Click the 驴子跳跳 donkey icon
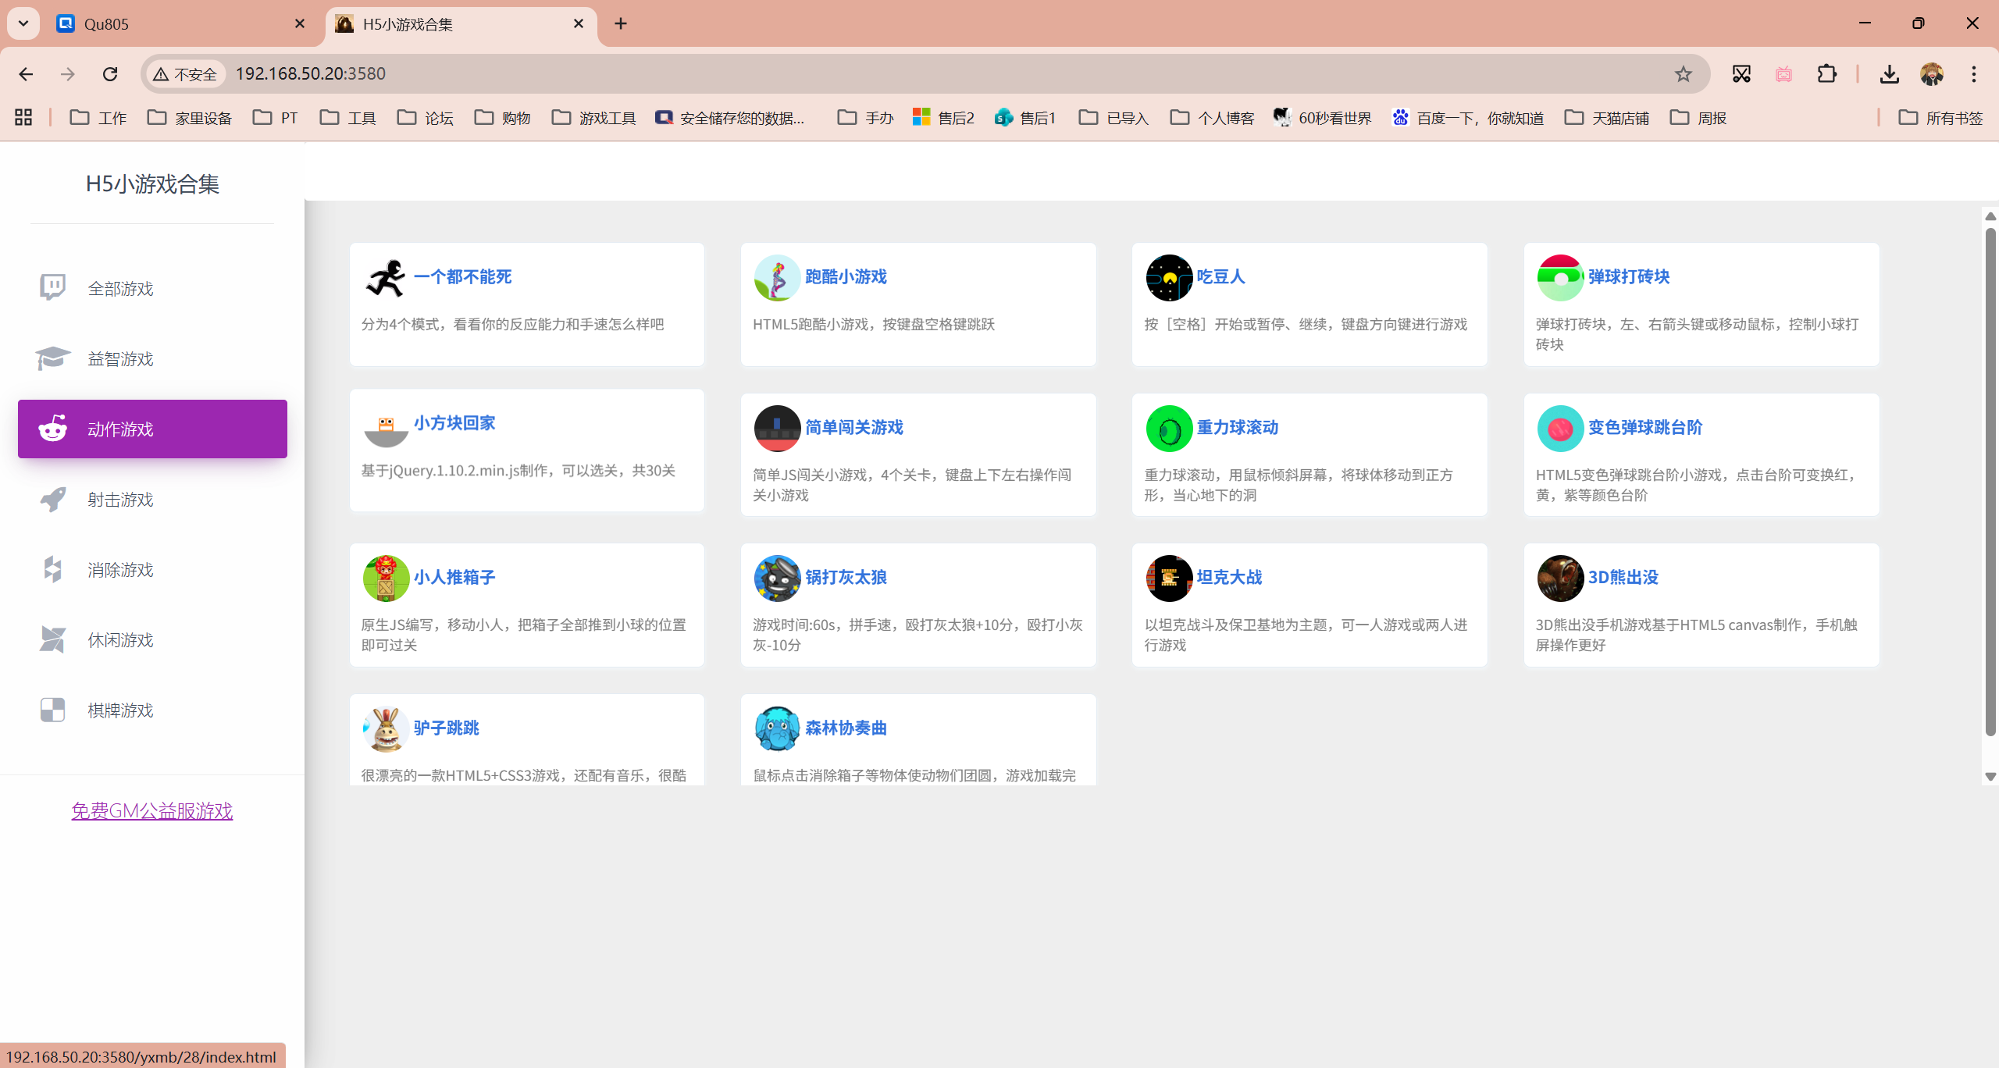This screenshot has width=1999, height=1068. click(386, 728)
